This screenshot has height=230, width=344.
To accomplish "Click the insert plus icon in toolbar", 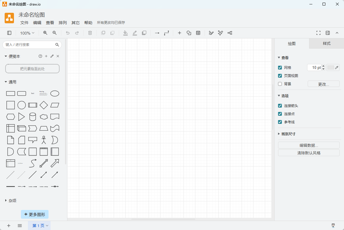I will (180, 33).
